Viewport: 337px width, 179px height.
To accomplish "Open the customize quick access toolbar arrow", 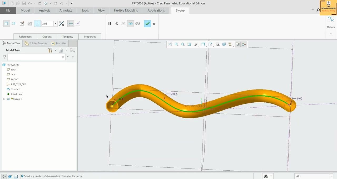I will (71, 3).
